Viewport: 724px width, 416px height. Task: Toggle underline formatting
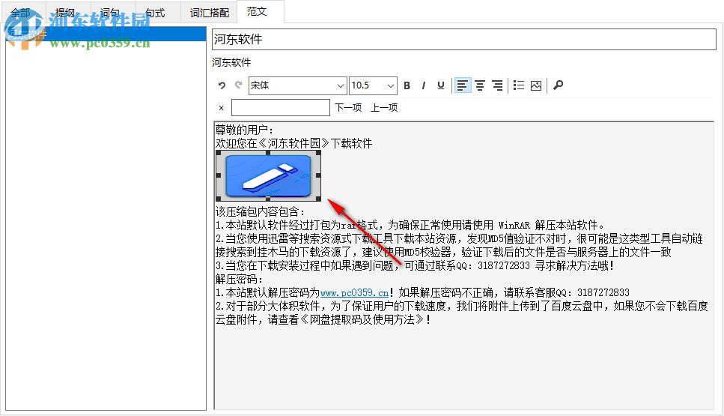coord(440,85)
